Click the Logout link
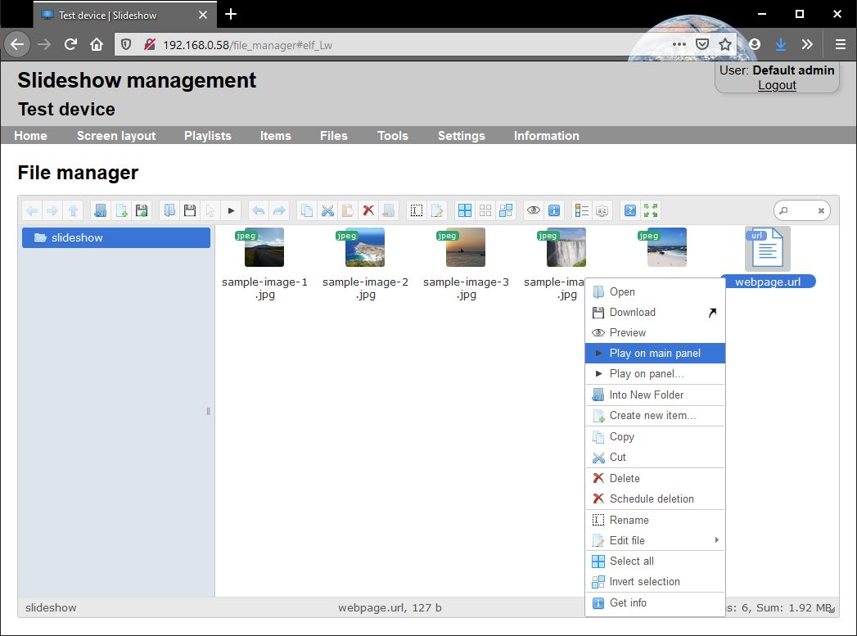Image resolution: width=857 pixels, height=636 pixels. tap(777, 85)
